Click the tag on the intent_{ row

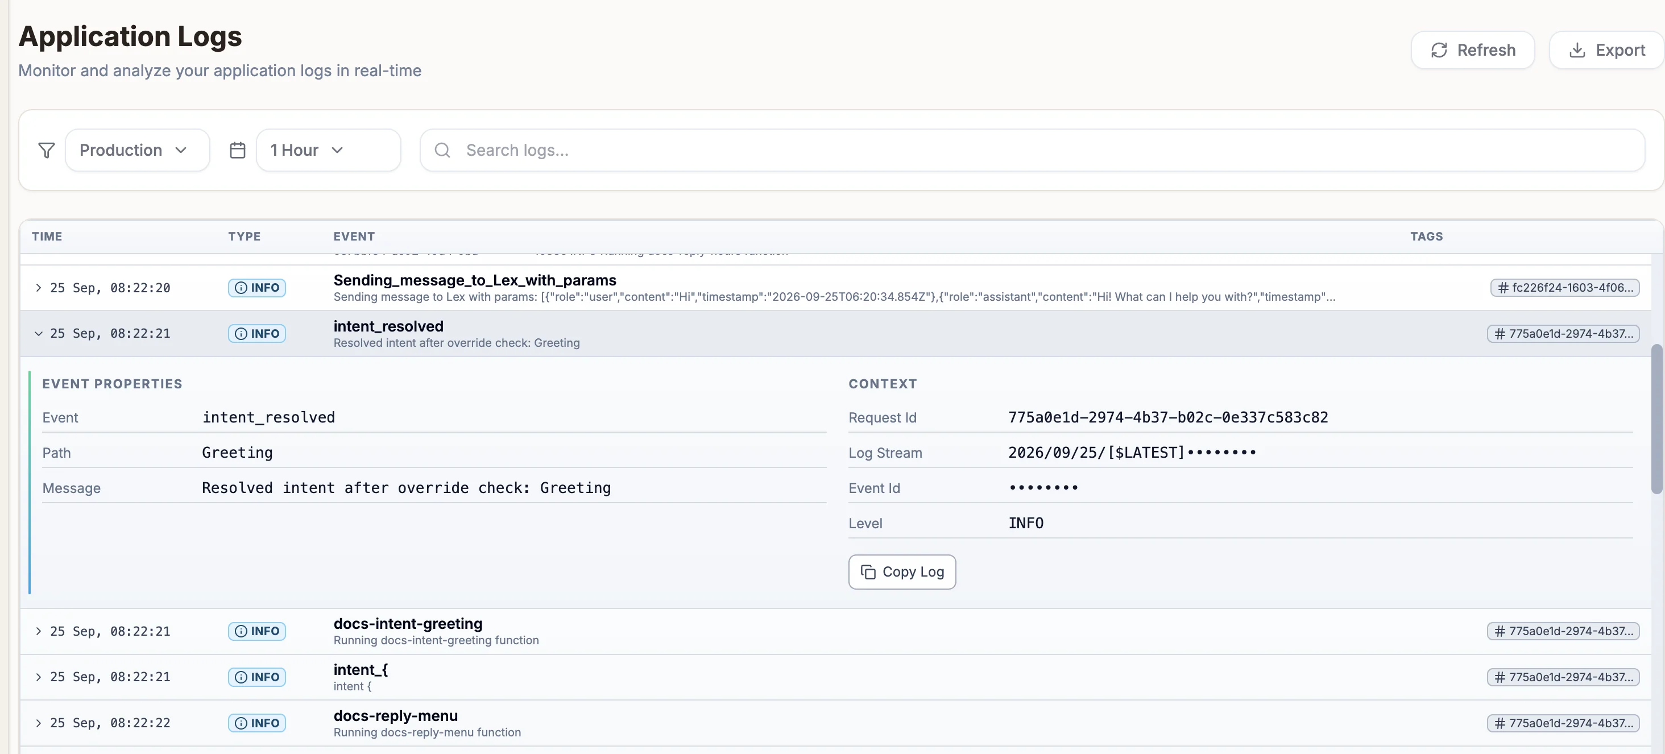1563,677
